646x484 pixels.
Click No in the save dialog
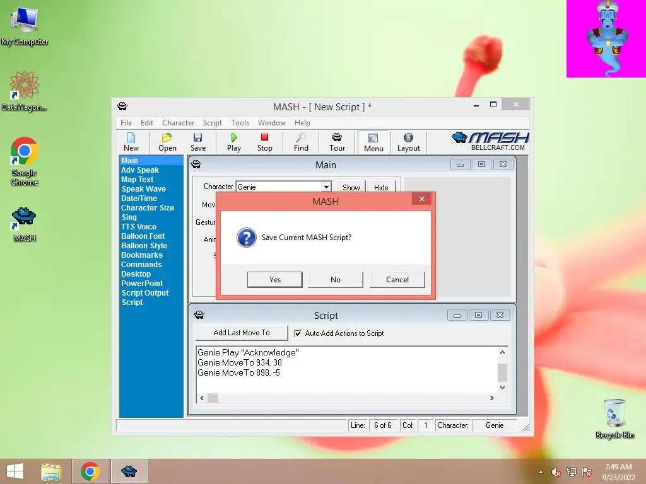pyautogui.click(x=336, y=279)
